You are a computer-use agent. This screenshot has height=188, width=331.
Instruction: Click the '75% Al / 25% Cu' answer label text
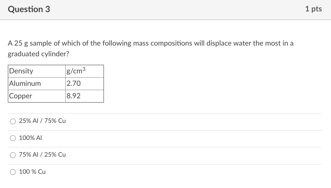pyautogui.click(x=42, y=155)
